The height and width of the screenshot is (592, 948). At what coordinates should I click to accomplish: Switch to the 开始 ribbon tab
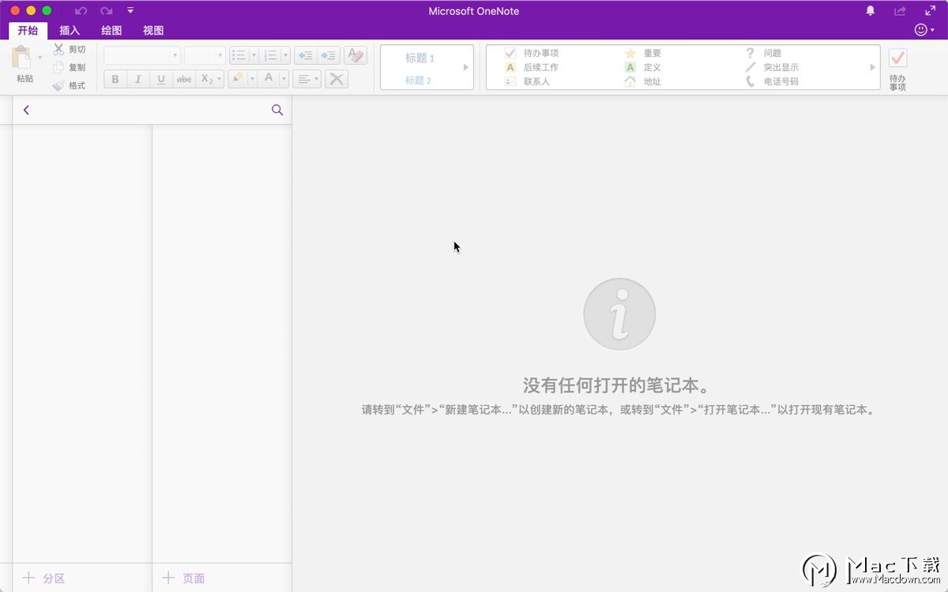(28, 31)
